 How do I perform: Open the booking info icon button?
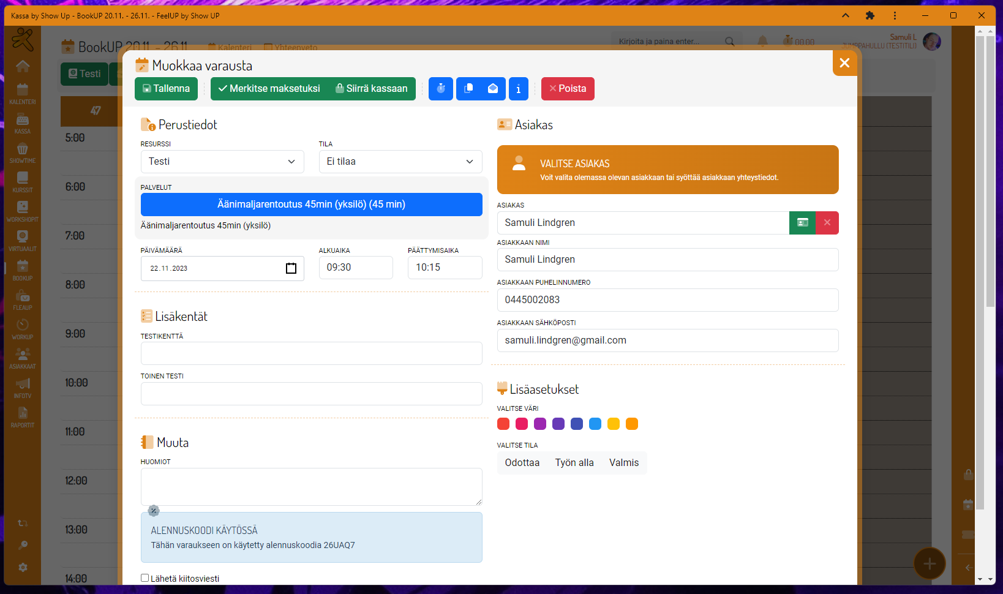tap(518, 89)
